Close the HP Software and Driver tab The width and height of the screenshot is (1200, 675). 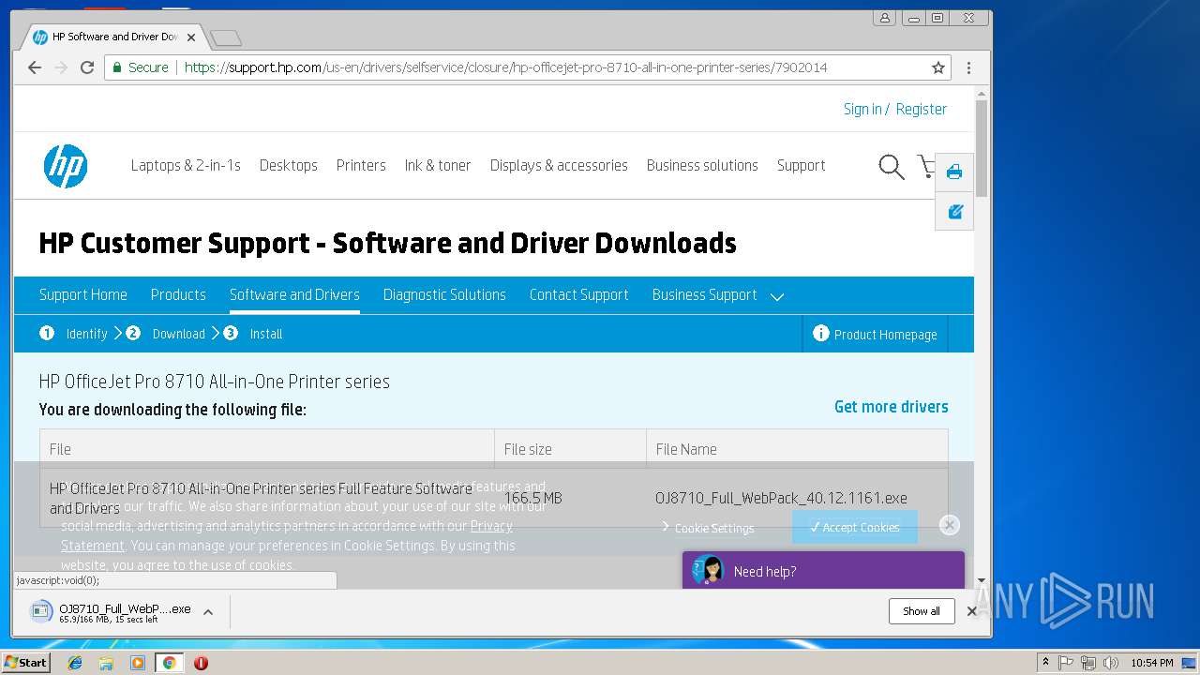coord(191,37)
